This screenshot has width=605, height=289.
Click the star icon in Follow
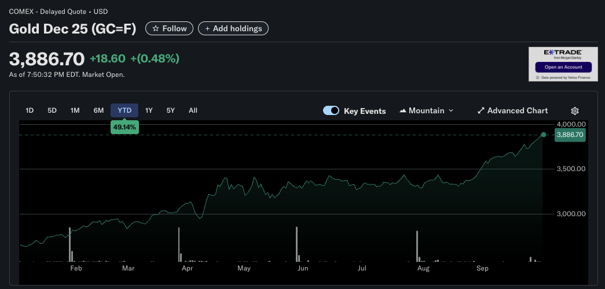coord(156,28)
